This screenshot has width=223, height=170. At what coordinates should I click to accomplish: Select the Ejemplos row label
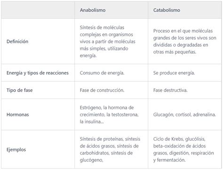pyautogui.click(x=16, y=150)
